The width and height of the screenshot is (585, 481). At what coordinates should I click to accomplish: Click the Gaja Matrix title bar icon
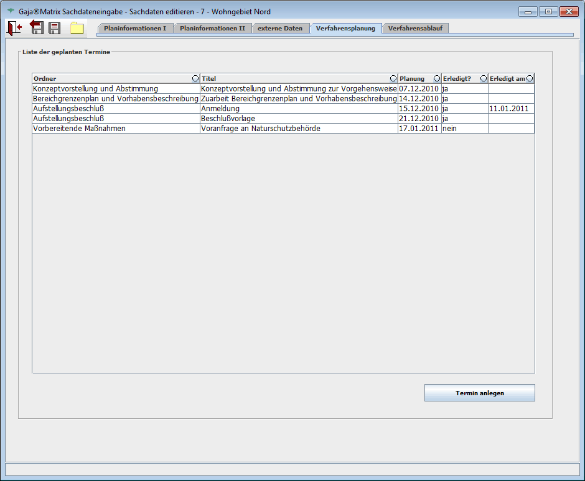pos(11,11)
